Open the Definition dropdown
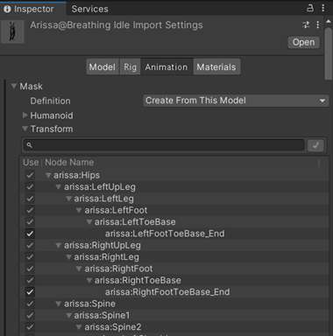This screenshot has height=336, width=333. [x=236, y=101]
